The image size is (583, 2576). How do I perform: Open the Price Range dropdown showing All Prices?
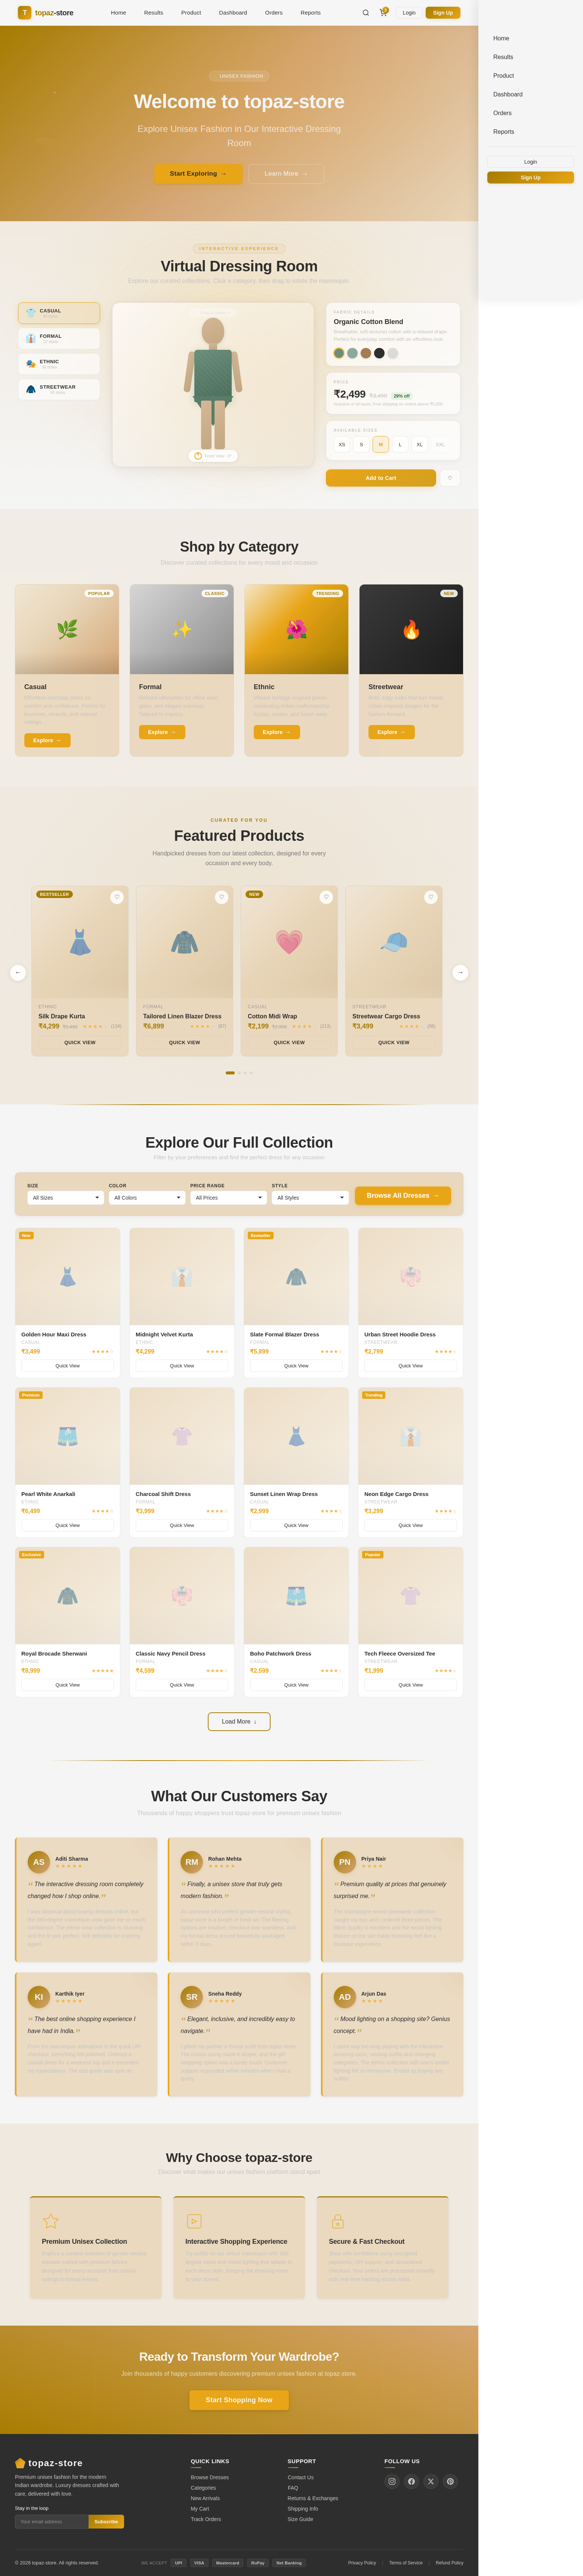tap(229, 1198)
